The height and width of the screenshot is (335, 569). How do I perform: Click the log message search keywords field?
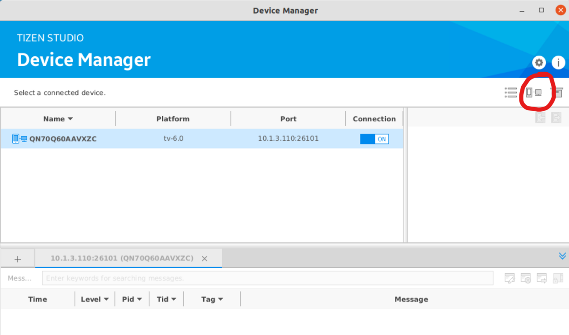tap(267, 278)
